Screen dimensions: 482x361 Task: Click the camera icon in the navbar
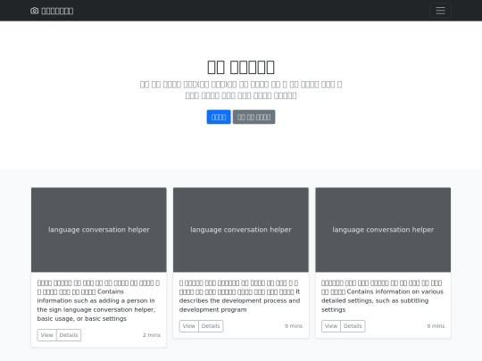click(35, 11)
